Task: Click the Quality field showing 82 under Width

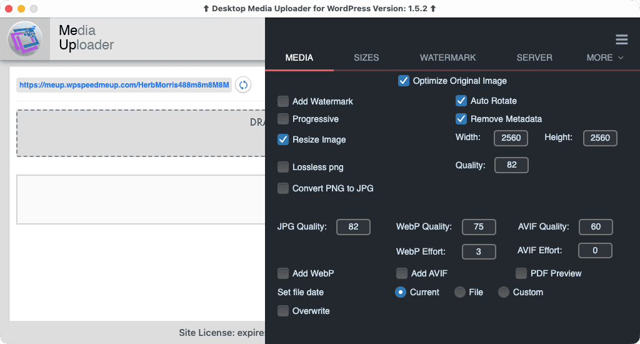Action: 511,165
